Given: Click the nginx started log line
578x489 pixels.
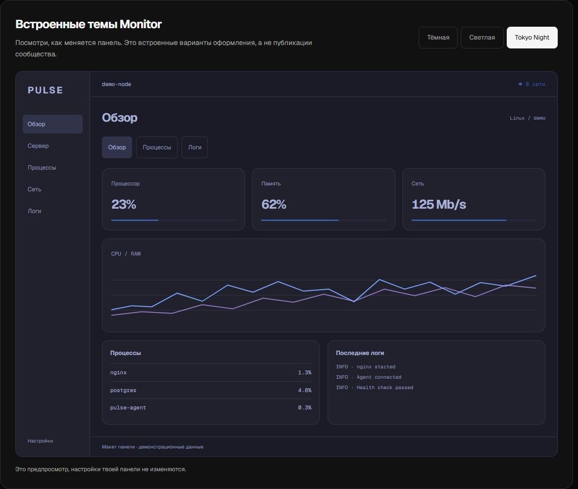Looking at the screenshot, I should pos(366,367).
